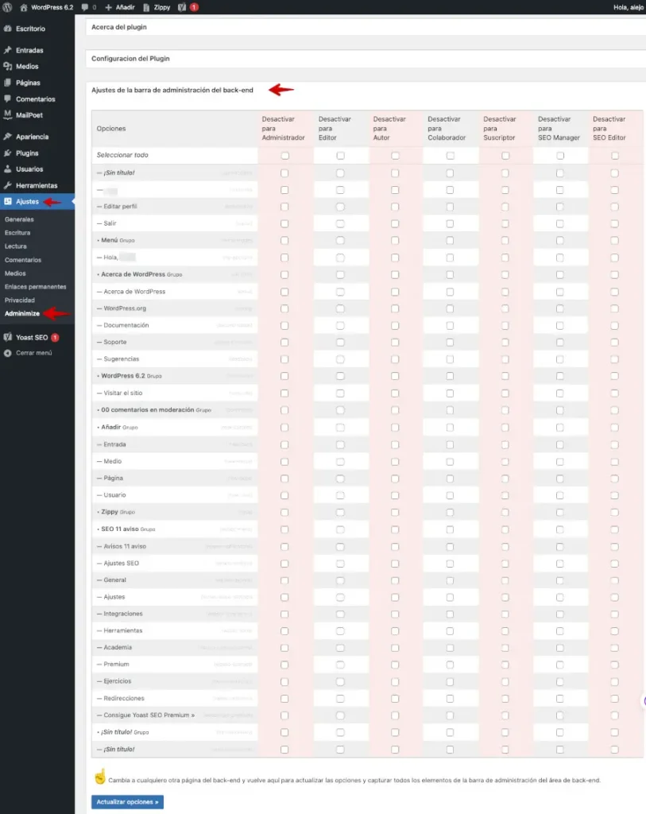Open the Yoast icon in the top admin bar

(182, 7)
